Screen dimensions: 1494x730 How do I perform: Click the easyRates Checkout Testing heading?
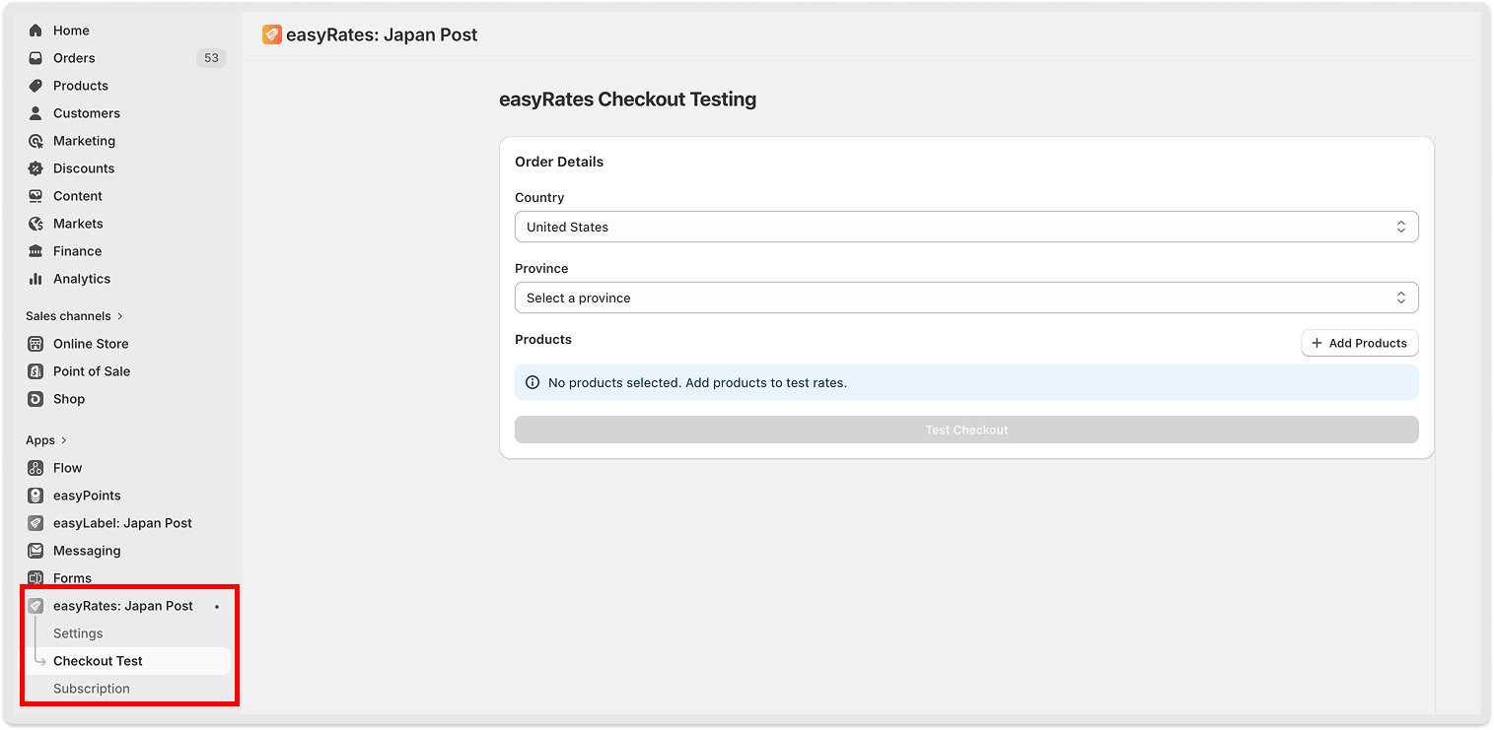[x=628, y=100]
